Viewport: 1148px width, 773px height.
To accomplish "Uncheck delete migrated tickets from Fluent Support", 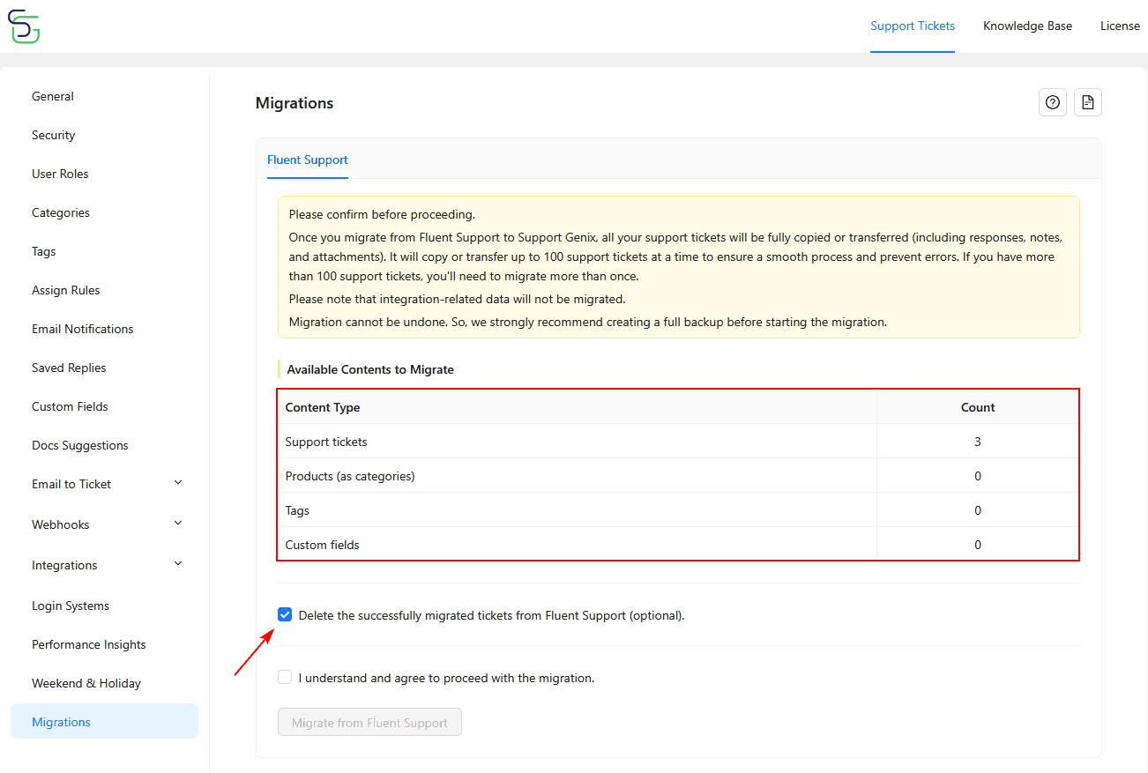I will 285,615.
